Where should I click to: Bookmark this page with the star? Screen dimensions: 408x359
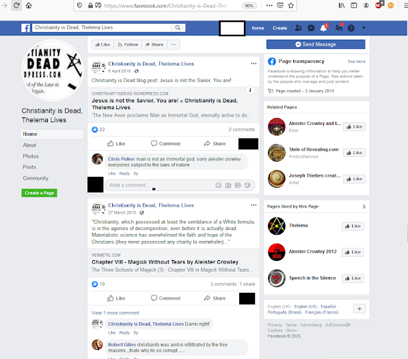(291, 5)
